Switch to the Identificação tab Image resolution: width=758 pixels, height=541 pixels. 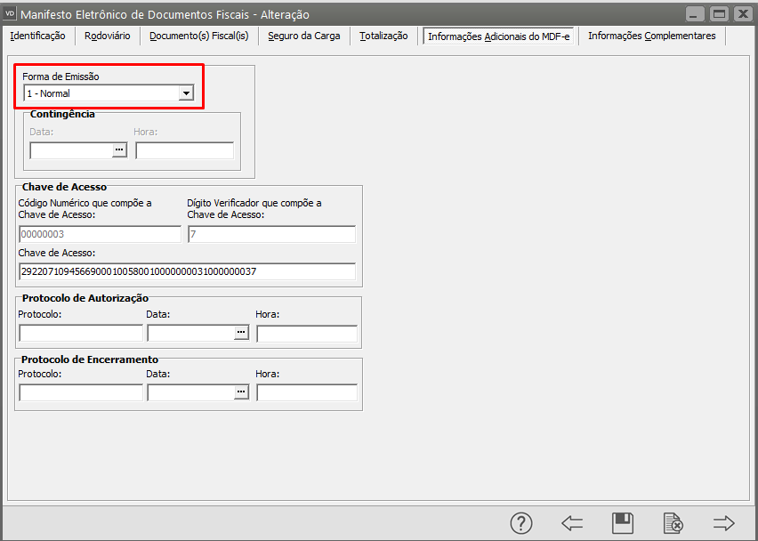(37, 36)
